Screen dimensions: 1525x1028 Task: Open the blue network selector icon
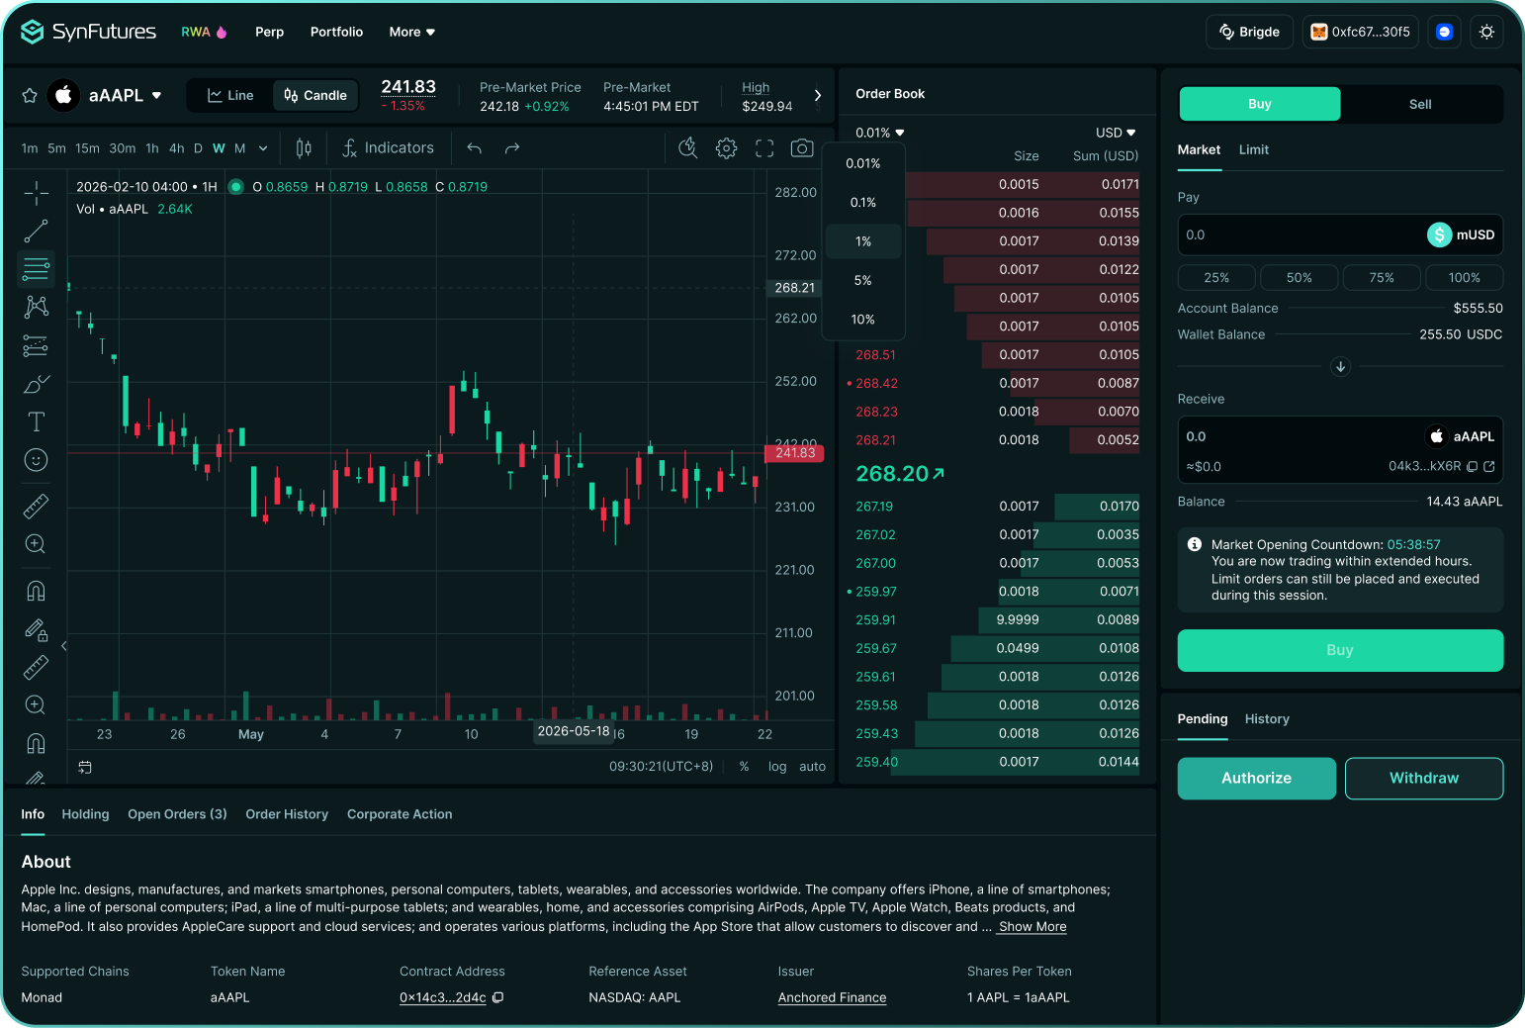[x=1444, y=32]
